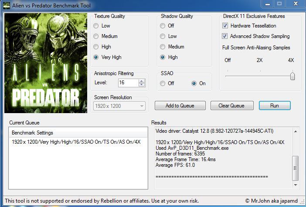Click the Video driver Catalyst 12.8 line
This screenshot has height=207, width=306.
[x=214, y=131]
